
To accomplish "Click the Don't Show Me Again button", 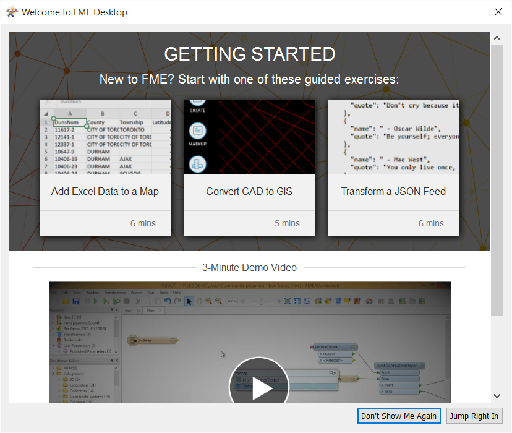I will click(399, 416).
